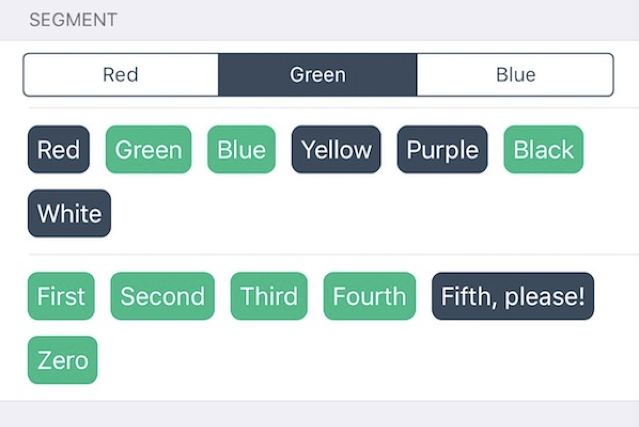Select the Red segment
The width and height of the screenshot is (639, 427).
(121, 75)
